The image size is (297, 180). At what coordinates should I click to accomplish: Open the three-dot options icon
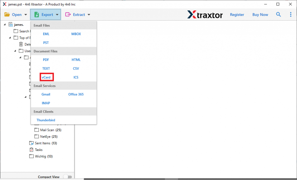291,14
